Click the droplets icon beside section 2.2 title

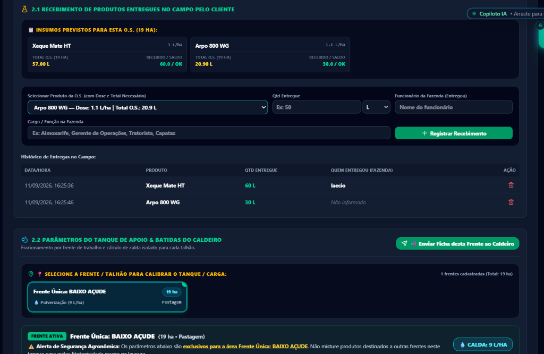tap(24, 240)
